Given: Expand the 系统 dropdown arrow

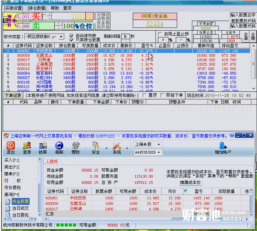Looking at the screenshot, I should pyautogui.click(x=127, y=148).
